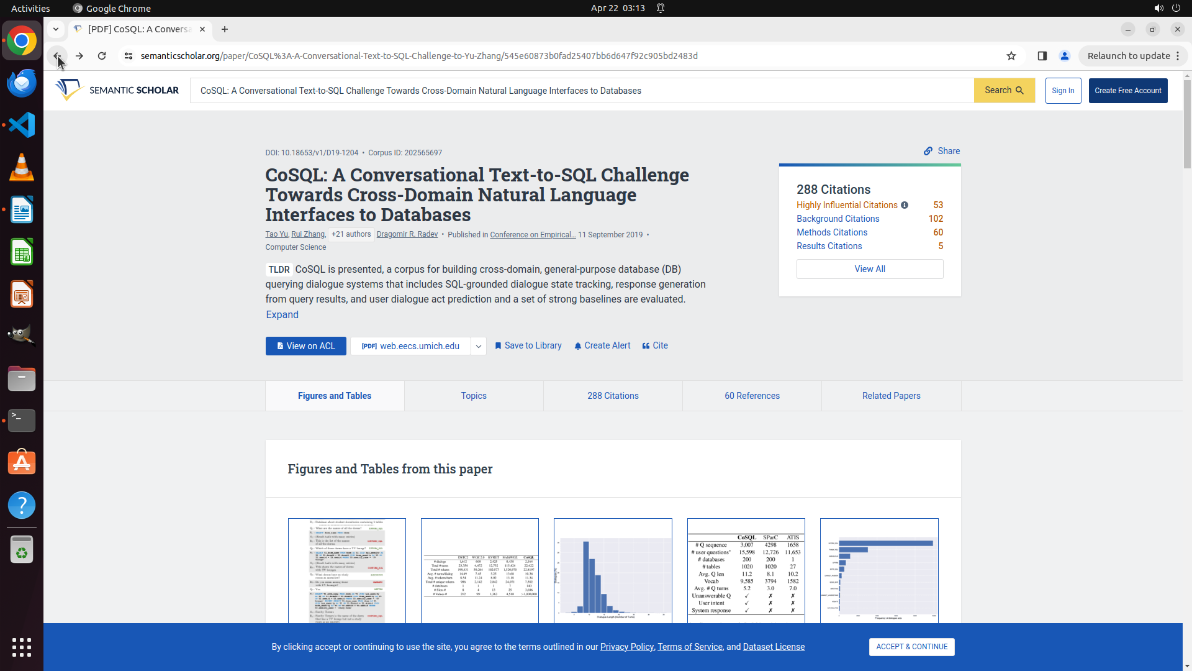The width and height of the screenshot is (1192, 671).
Task: Click the Share link icon
Action: click(928, 151)
